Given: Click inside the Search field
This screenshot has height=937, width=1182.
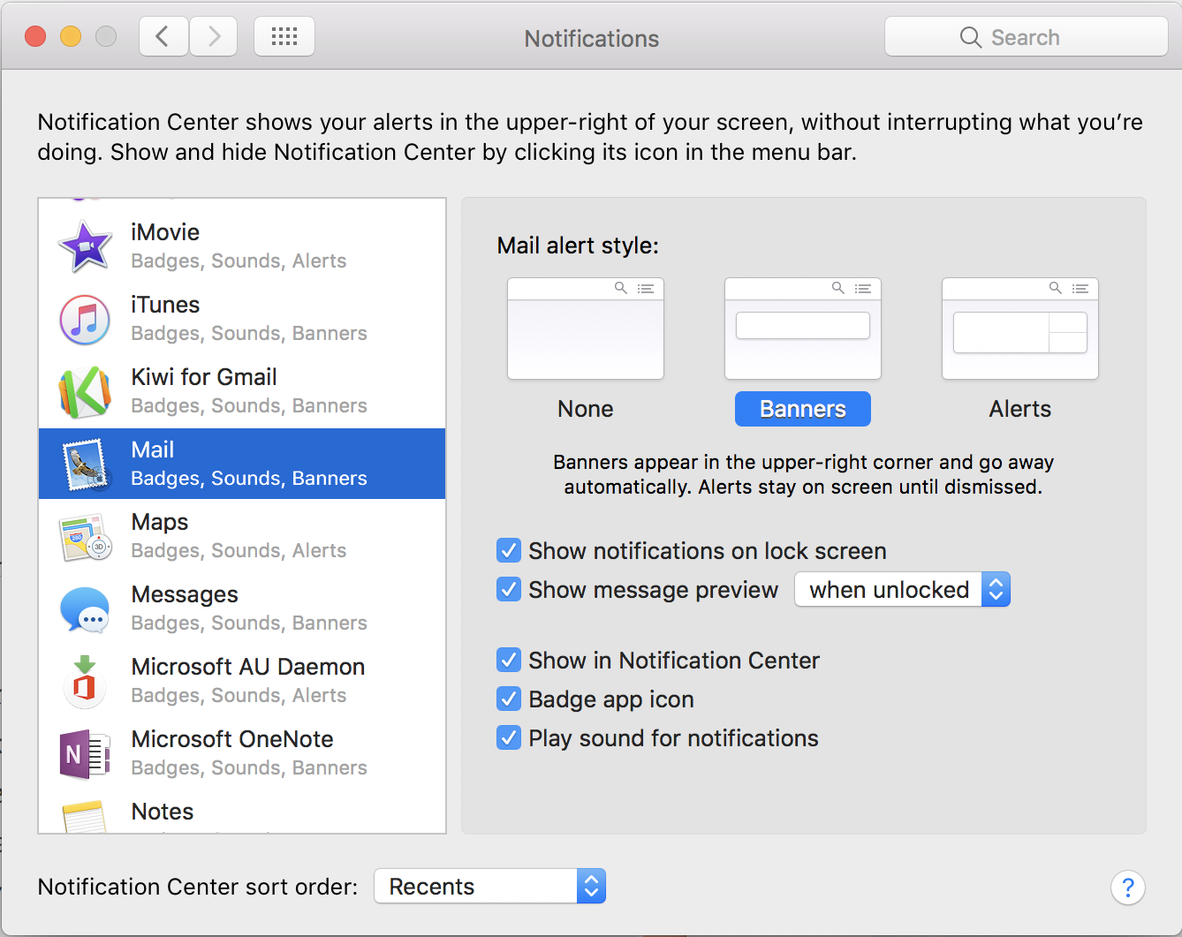Looking at the screenshot, I should pyautogui.click(x=1026, y=36).
